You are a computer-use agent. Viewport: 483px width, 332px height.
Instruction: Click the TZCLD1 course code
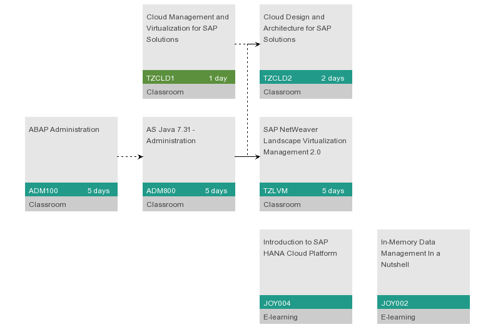pos(160,78)
